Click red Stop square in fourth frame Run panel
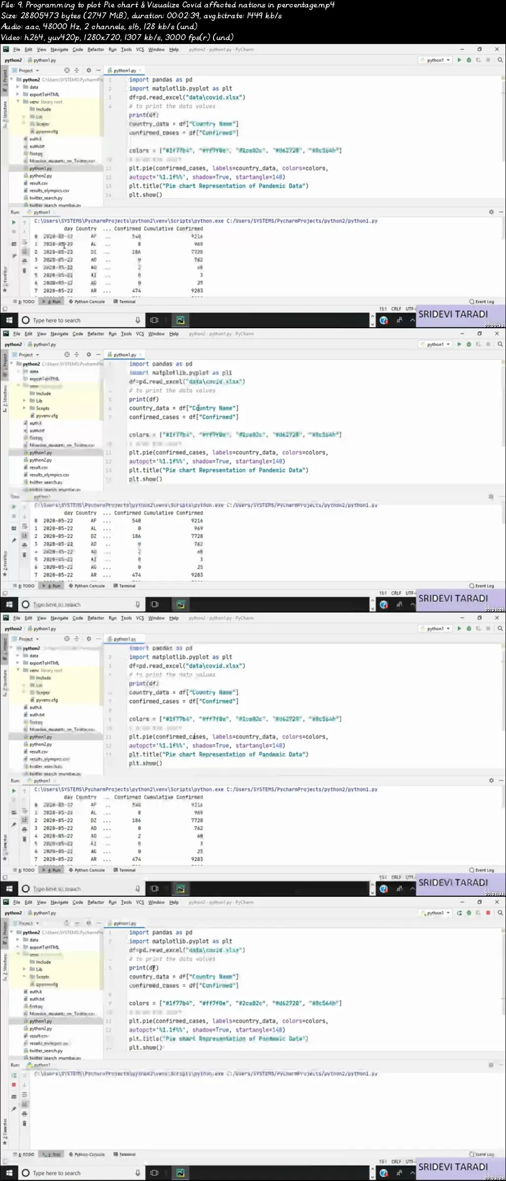 (x=14, y=1084)
